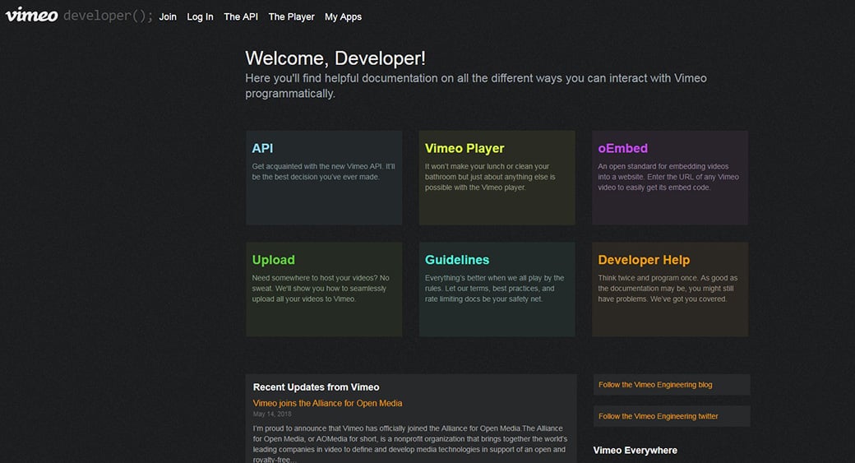Click the oEmbed card description text
This screenshot has width=855, height=463.
[668, 177]
